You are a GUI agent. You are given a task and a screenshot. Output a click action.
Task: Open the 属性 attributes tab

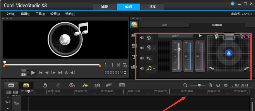165,25
